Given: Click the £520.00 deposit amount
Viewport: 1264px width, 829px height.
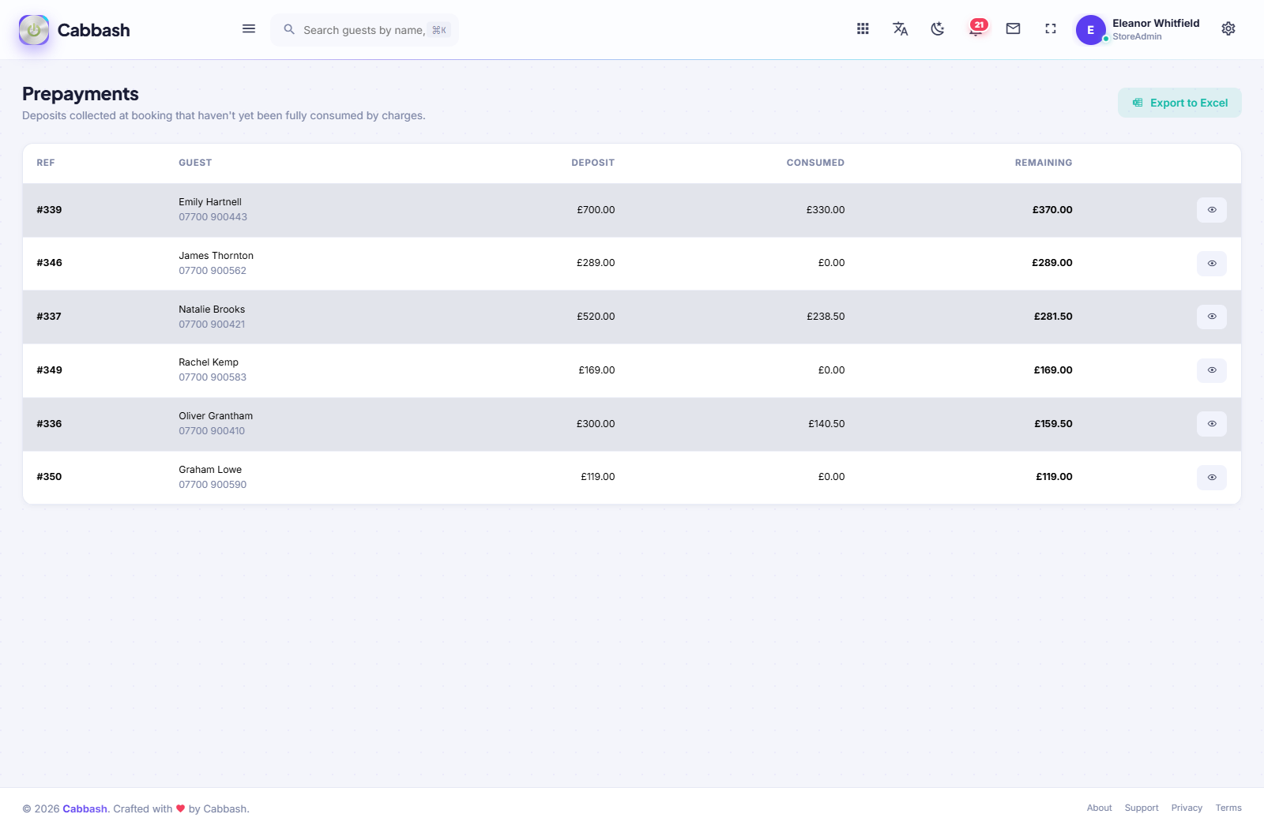Looking at the screenshot, I should click(x=596, y=317).
